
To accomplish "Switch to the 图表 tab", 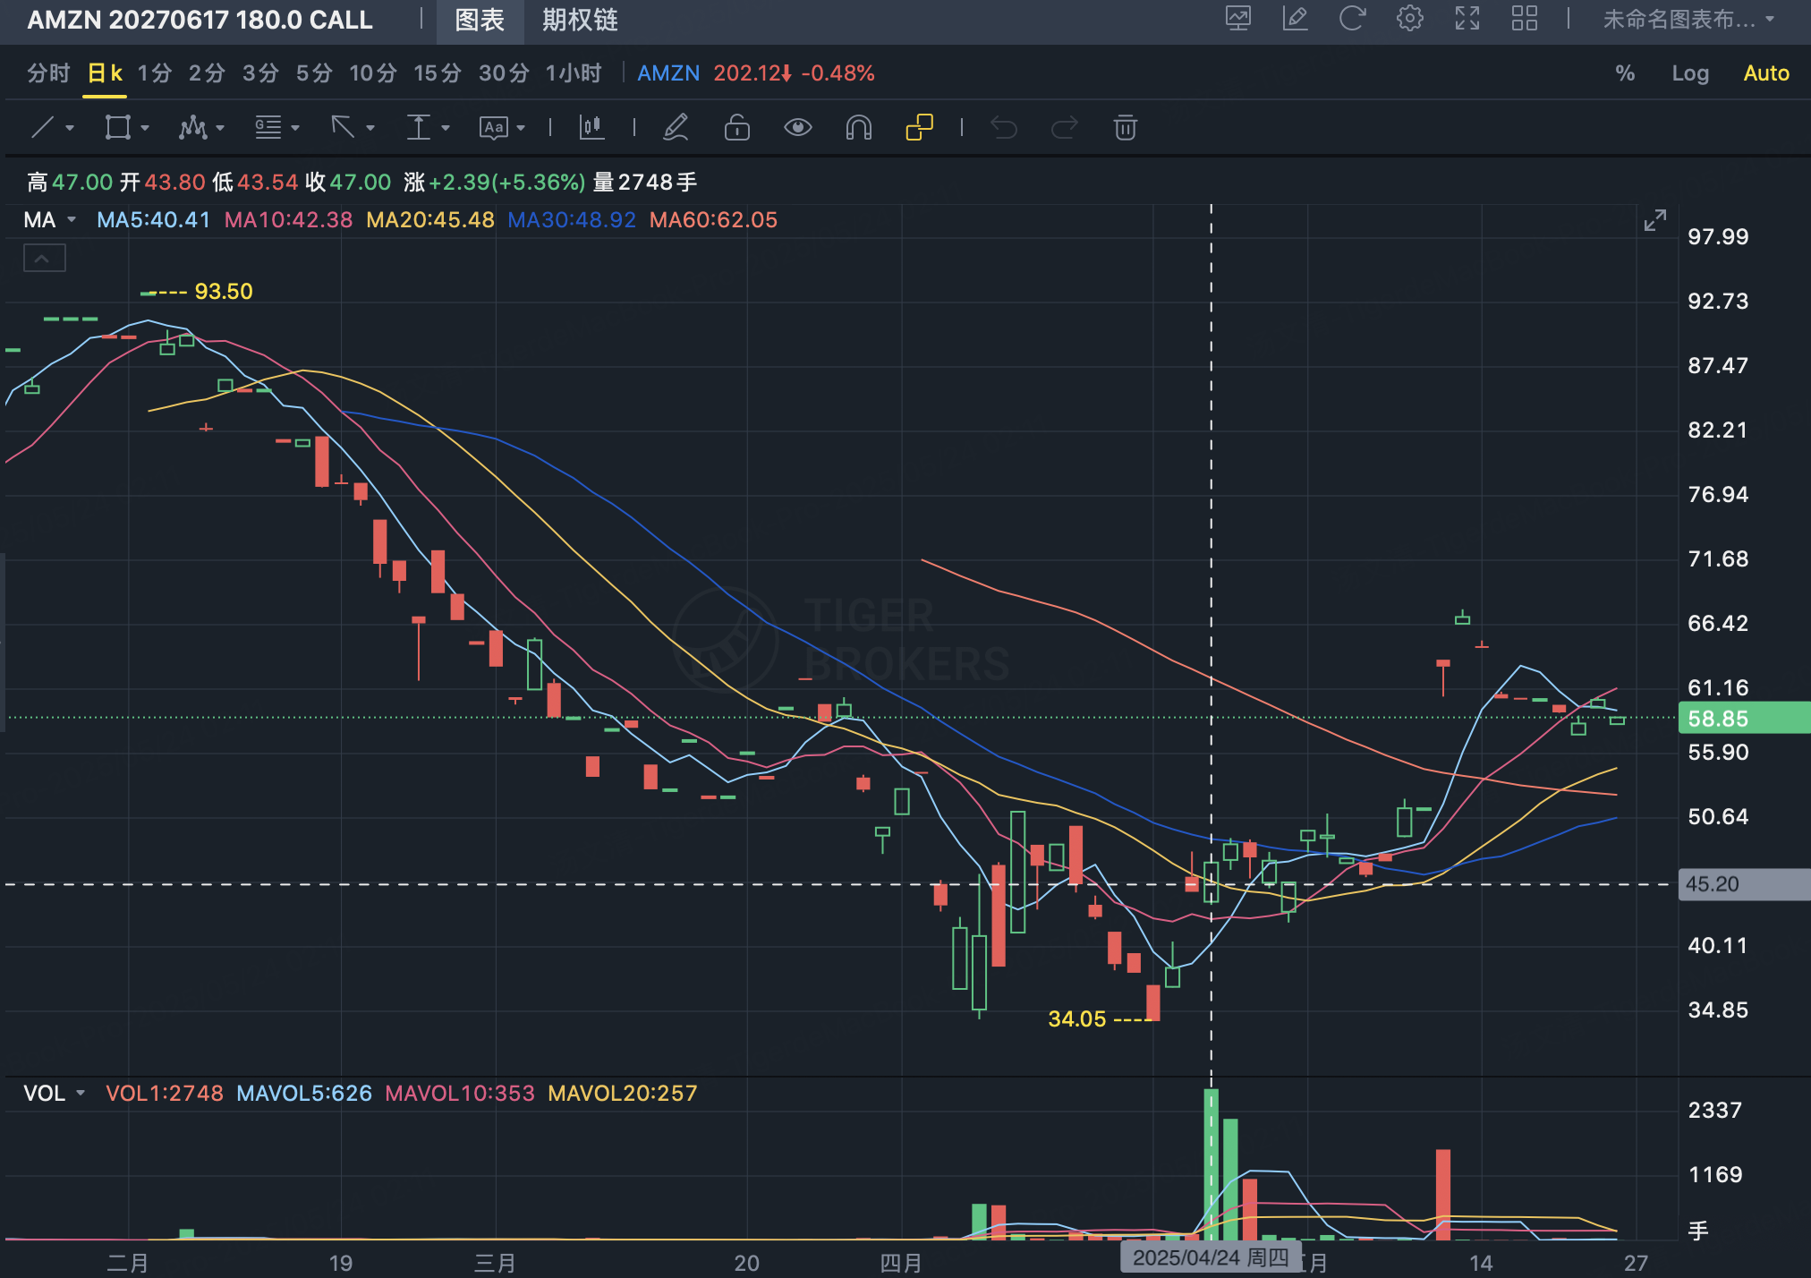I will coord(480,21).
